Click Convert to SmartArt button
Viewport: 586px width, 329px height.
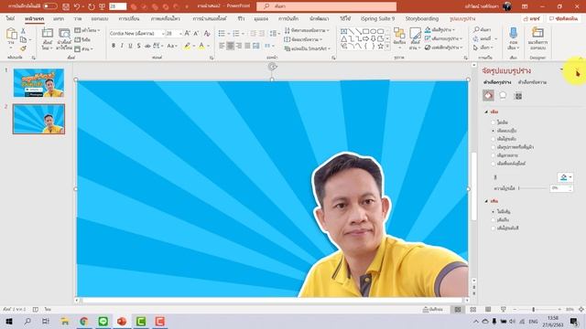(x=307, y=48)
